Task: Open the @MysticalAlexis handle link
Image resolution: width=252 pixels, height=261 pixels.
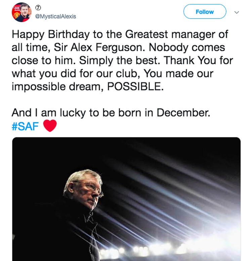Action: 55,16
